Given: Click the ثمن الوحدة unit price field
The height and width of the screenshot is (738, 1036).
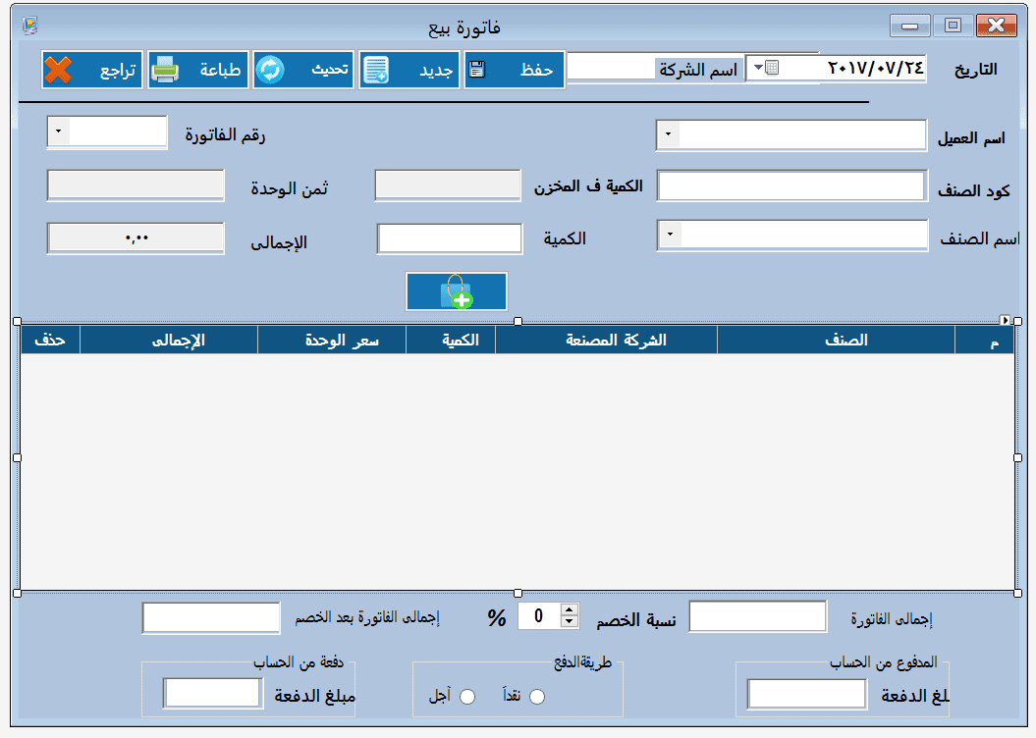Looking at the screenshot, I should 136,185.
